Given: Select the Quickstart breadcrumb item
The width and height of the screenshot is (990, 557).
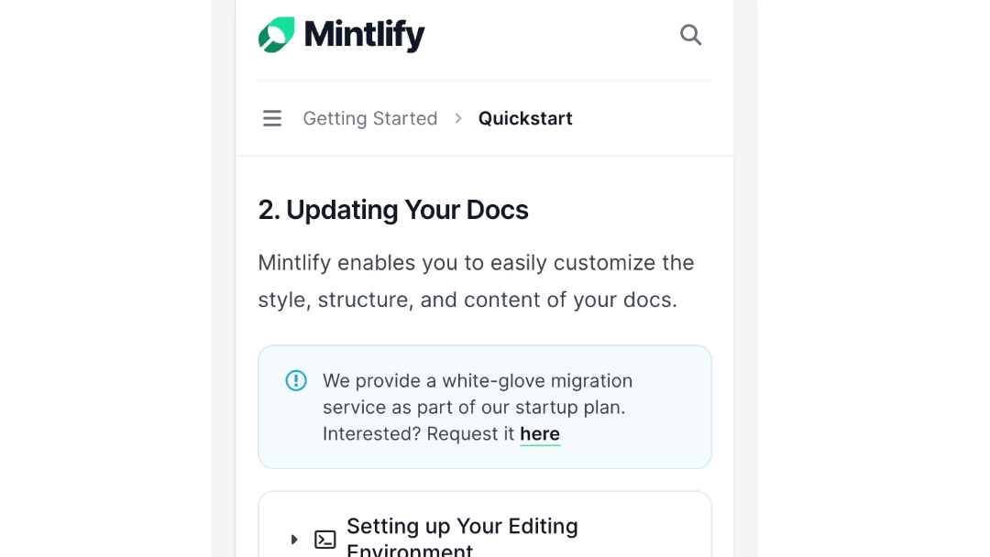Looking at the screenshot, I should click(x=525, y=118).
